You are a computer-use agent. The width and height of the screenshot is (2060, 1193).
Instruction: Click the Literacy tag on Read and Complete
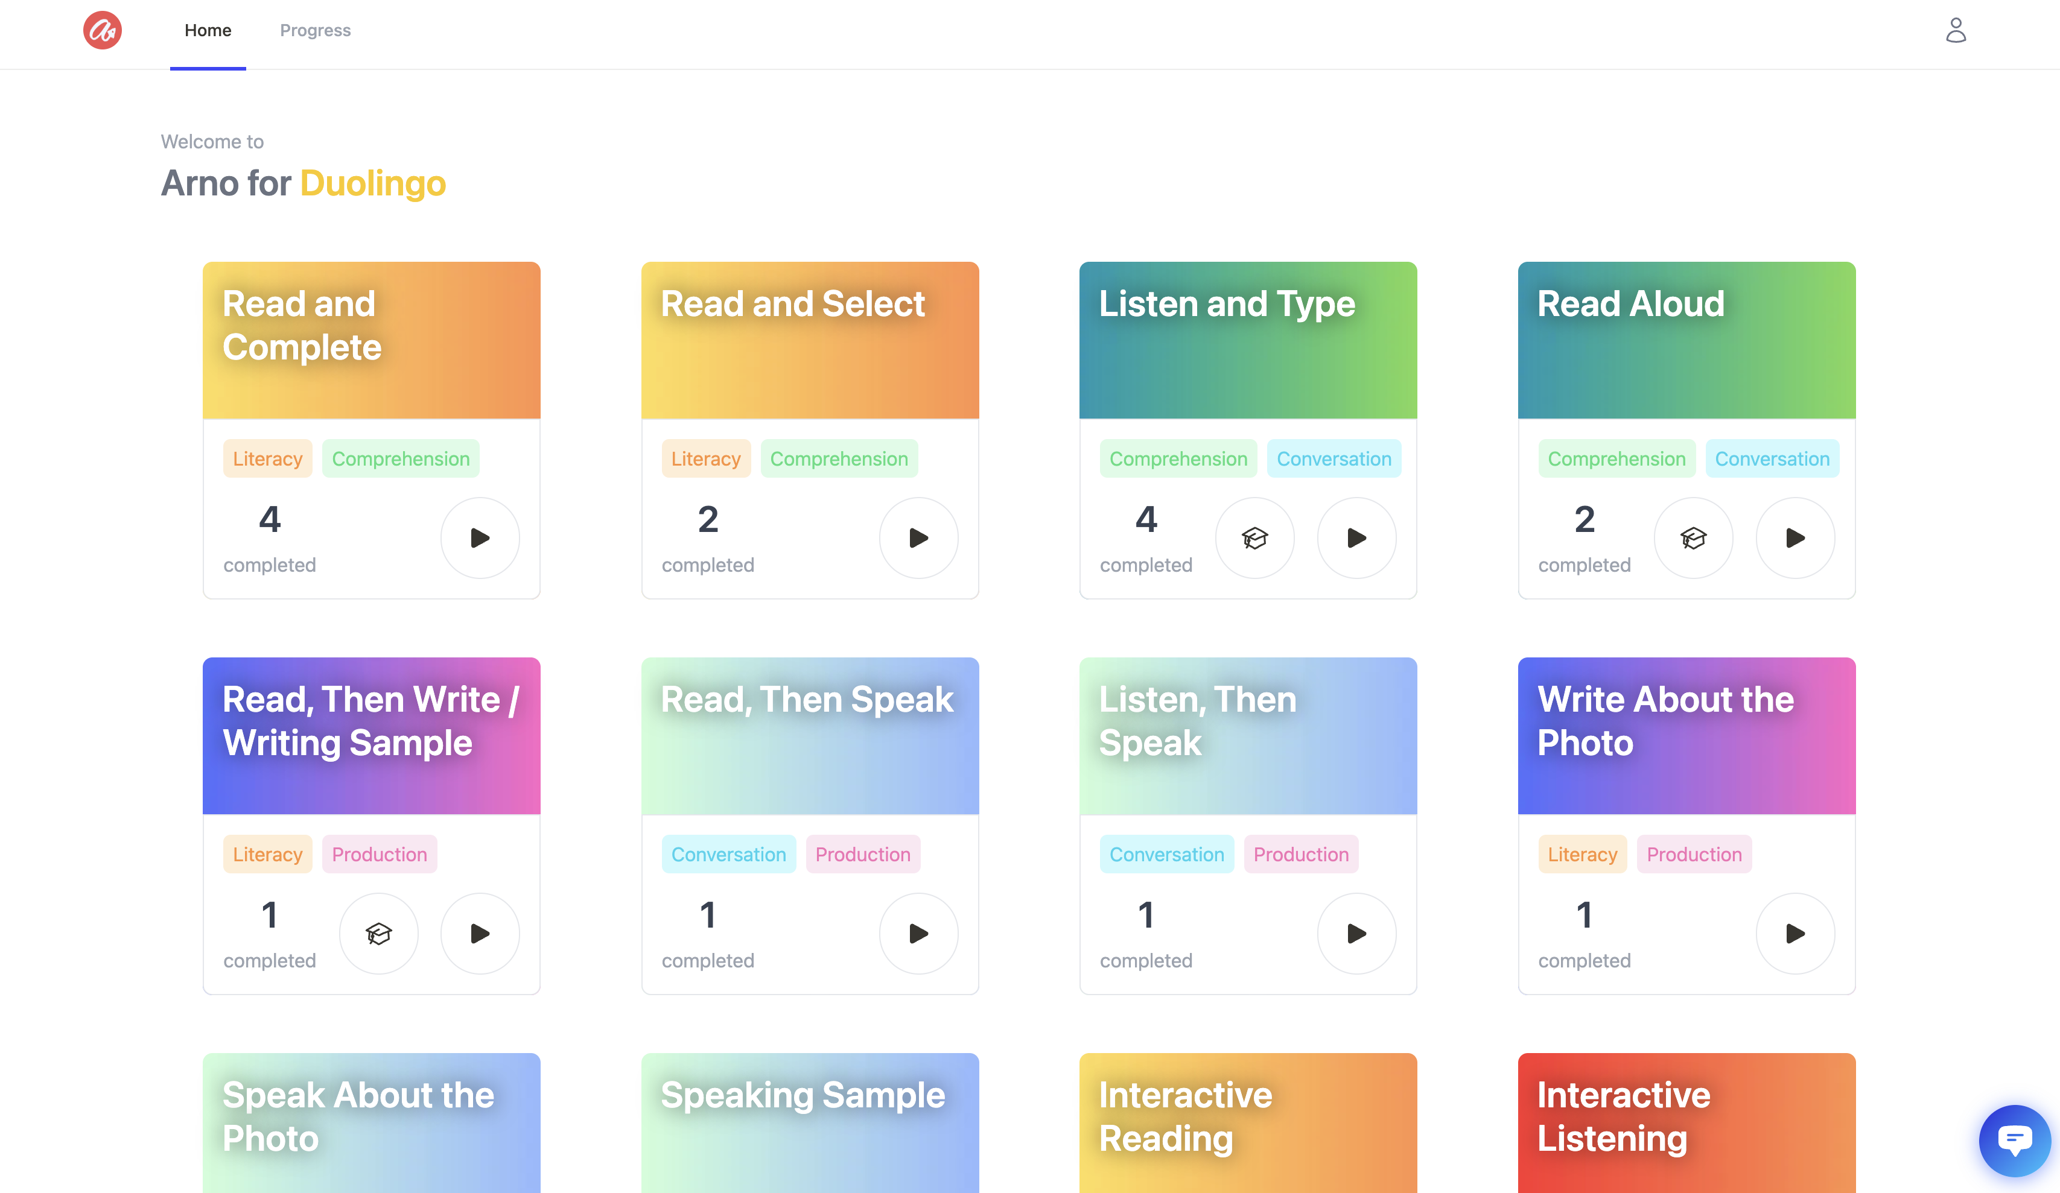pos(267,458)
